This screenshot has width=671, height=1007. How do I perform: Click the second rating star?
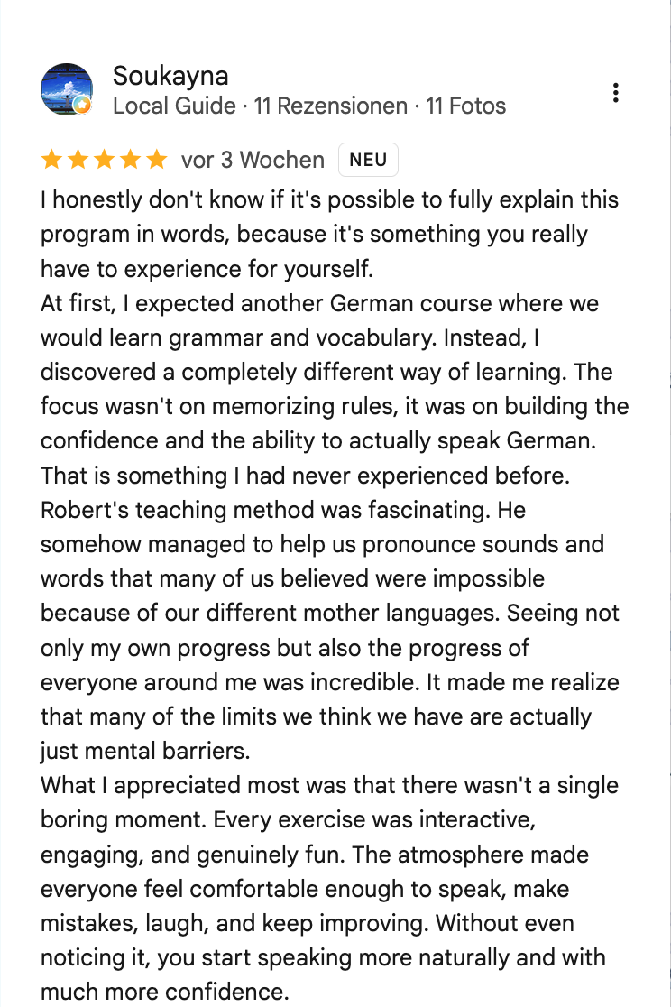[x=78, y=160]
